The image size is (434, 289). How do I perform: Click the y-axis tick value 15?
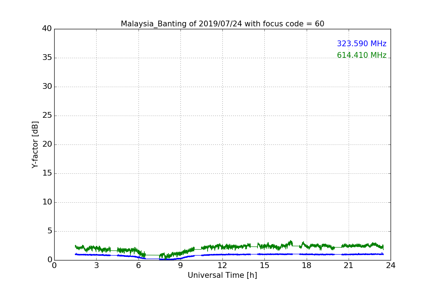47,173
